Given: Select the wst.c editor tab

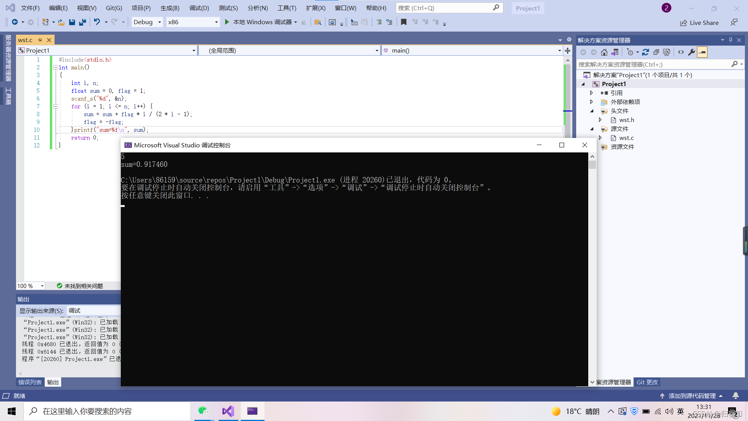Looking at the screenshot, I should (x=25, y=40).
